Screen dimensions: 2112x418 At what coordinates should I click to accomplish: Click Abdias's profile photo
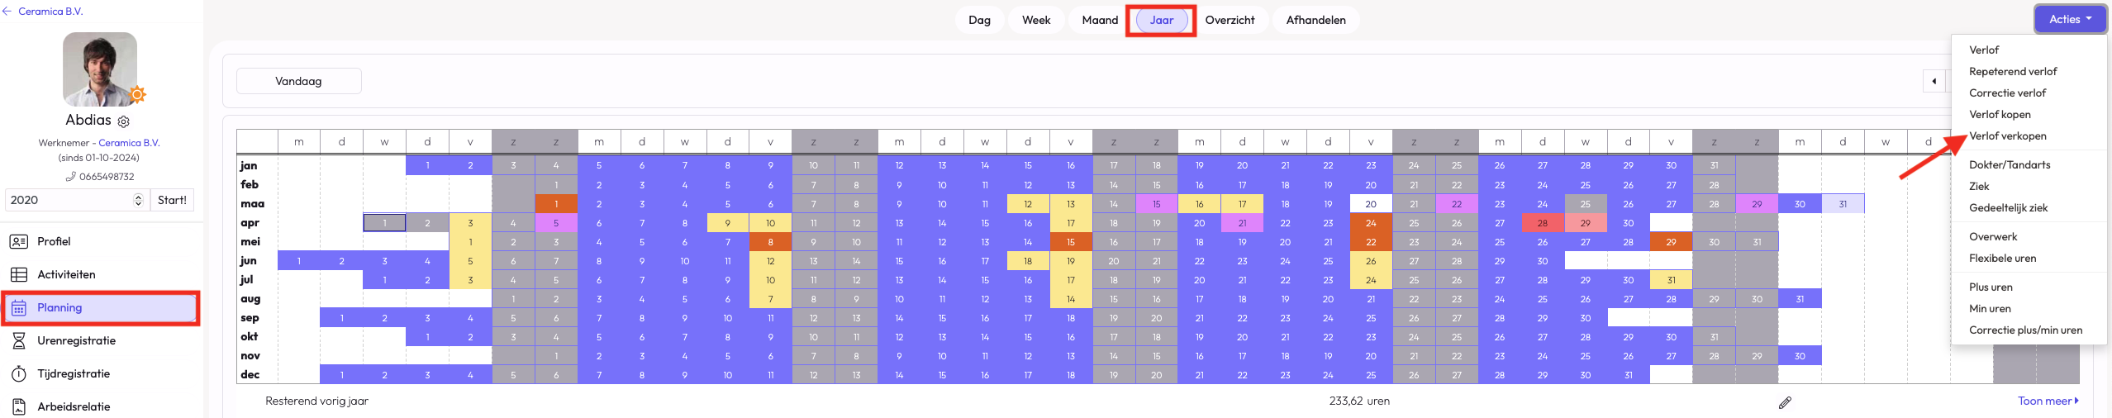(x=100, y=69)
